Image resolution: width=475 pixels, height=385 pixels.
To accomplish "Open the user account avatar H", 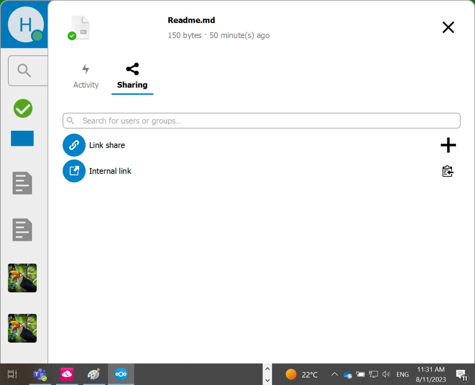I will click(x=26, y=24).
